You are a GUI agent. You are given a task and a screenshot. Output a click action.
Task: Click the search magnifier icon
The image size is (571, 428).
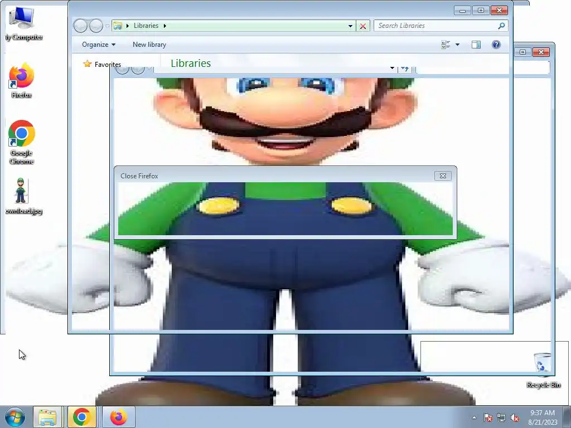pos(501,26)
